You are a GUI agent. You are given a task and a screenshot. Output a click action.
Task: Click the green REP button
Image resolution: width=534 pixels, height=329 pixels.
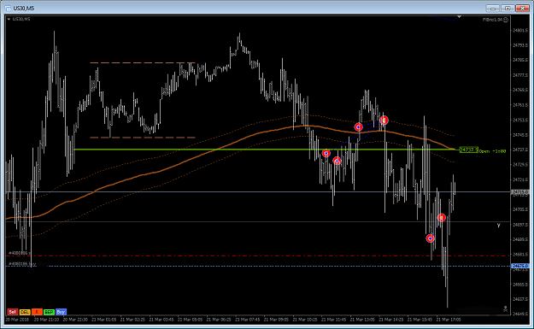(x=49, y=312)
